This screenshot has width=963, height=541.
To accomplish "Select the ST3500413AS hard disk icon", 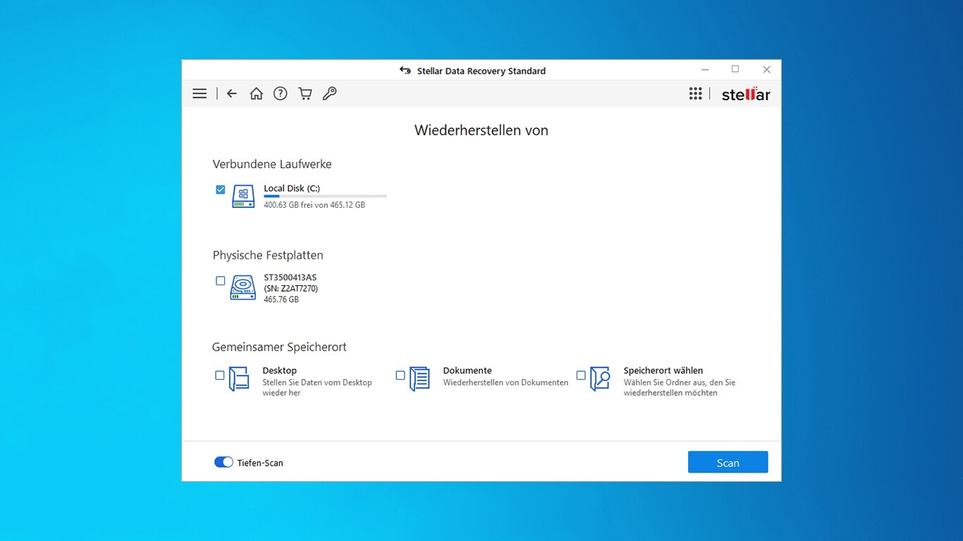I will [243, 287].
